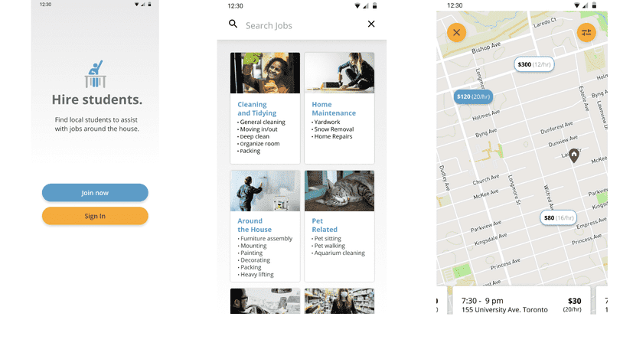Screen dimensions: 633x346
Task: Open the 155 University Ave job card
Action: 521,301
